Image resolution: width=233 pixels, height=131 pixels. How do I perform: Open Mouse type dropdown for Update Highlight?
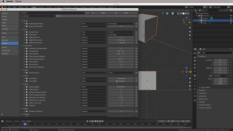coord(94,87)
